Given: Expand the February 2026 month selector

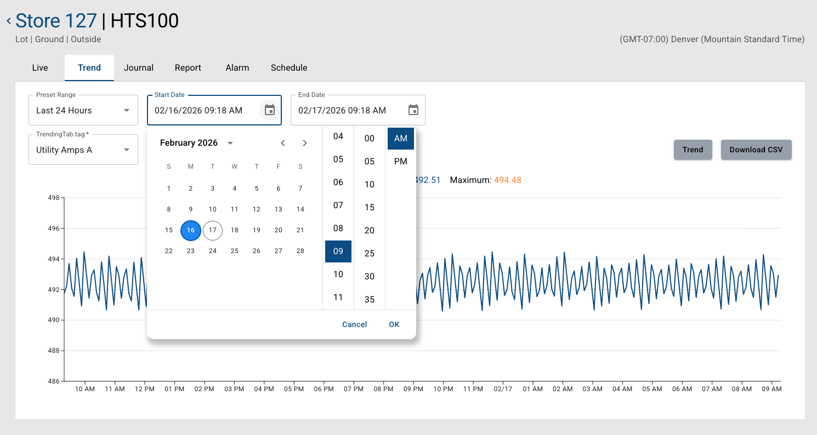Looking at the screenshot, I should tap(230, 143).
